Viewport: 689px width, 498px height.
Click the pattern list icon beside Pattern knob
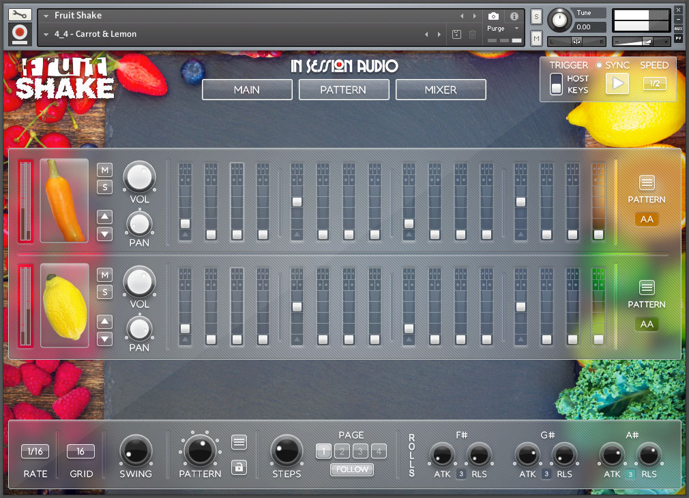(x=238, y=443)
